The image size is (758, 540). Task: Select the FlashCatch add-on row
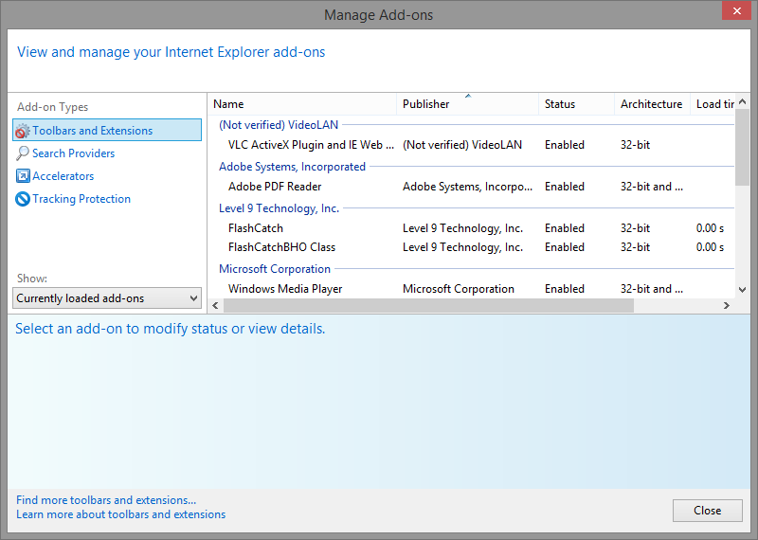(471, 228)
